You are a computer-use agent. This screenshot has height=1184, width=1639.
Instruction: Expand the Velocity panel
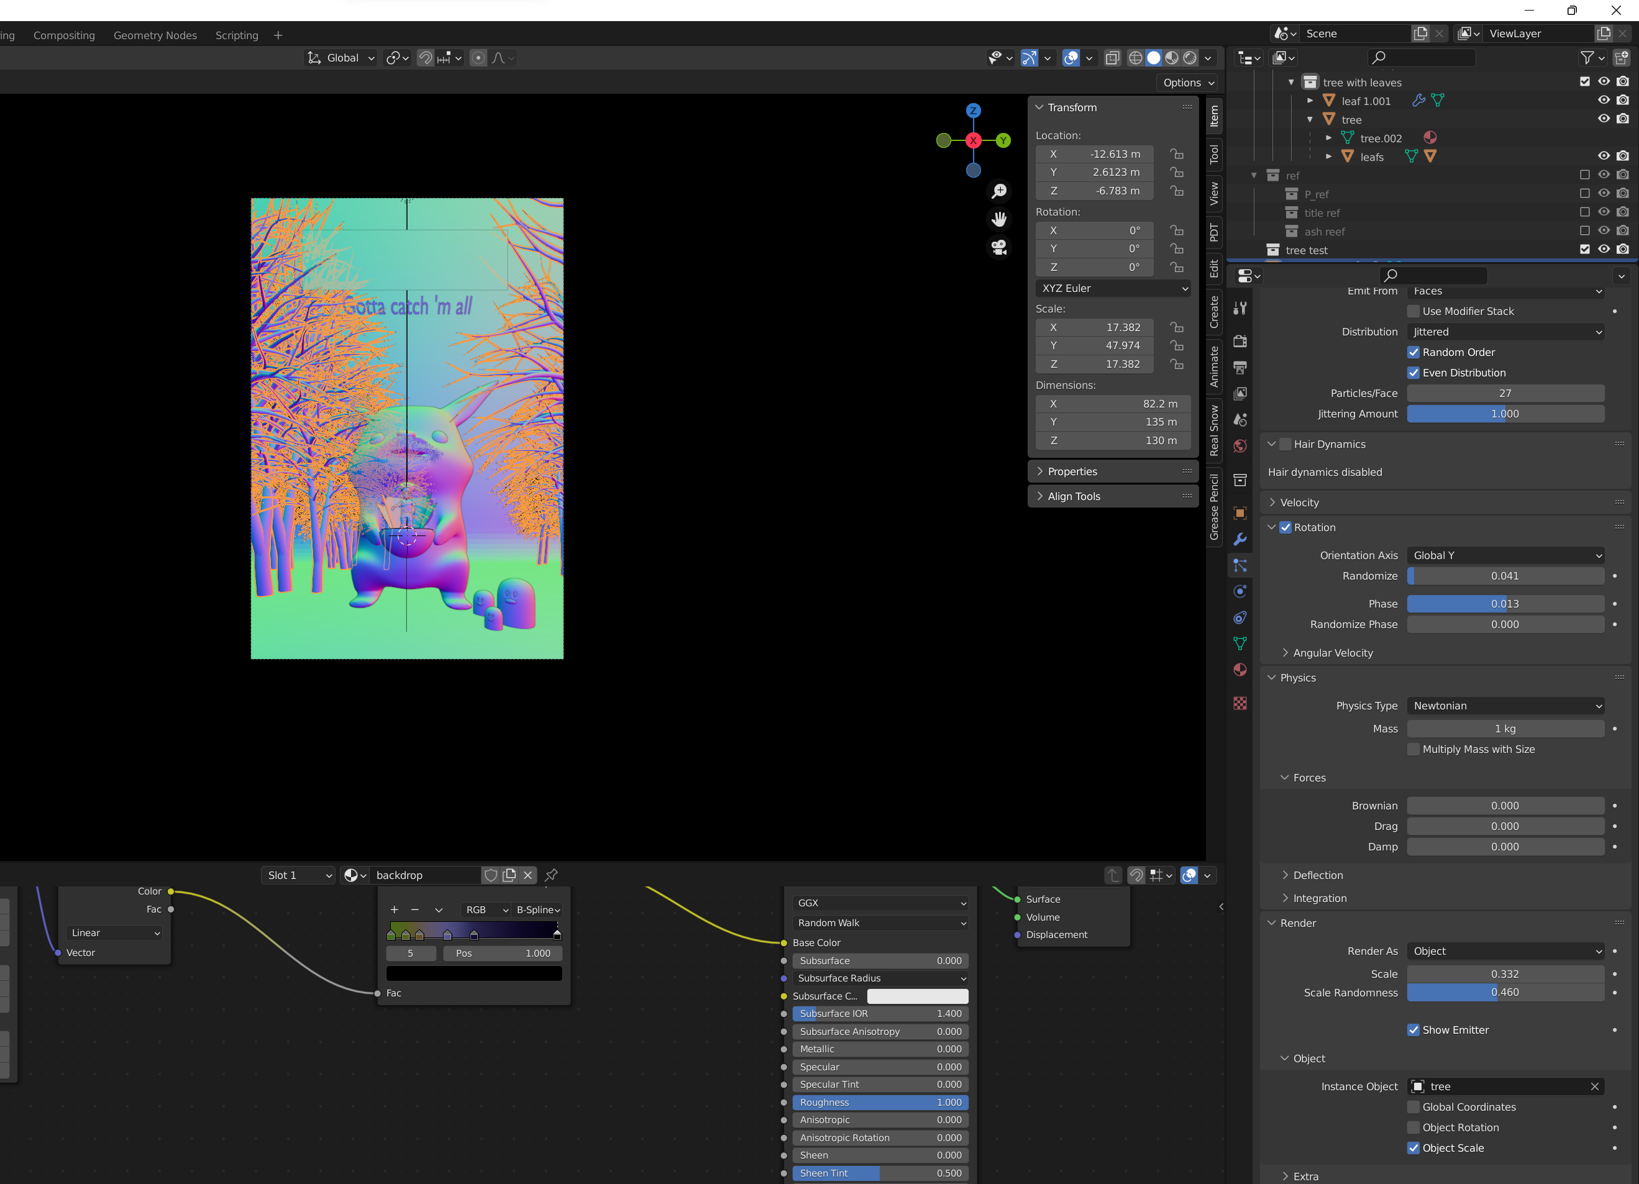click(1299, 503)
